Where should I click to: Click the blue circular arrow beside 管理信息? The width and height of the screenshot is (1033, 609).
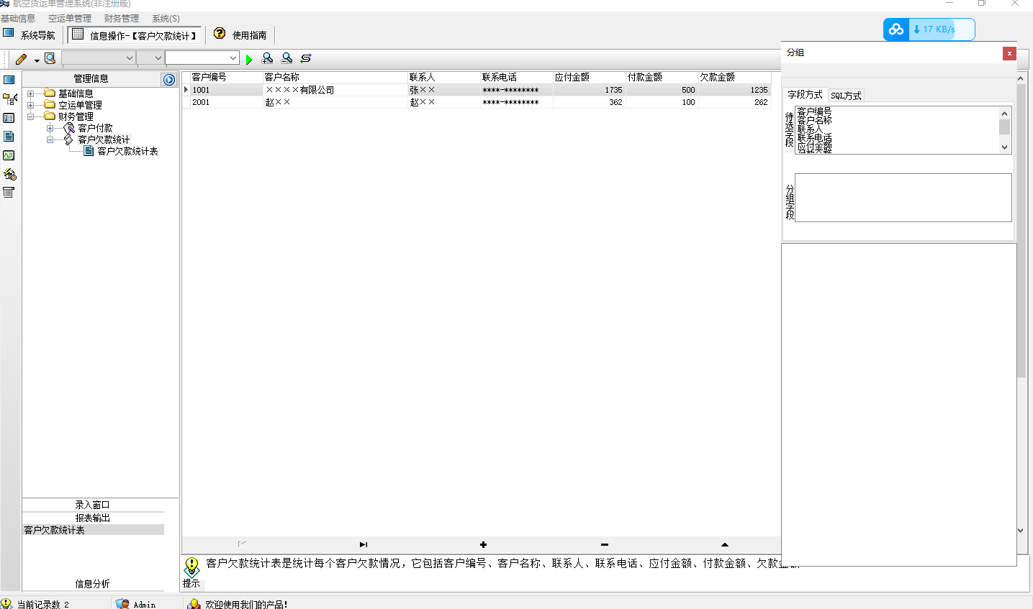[169, 80]
